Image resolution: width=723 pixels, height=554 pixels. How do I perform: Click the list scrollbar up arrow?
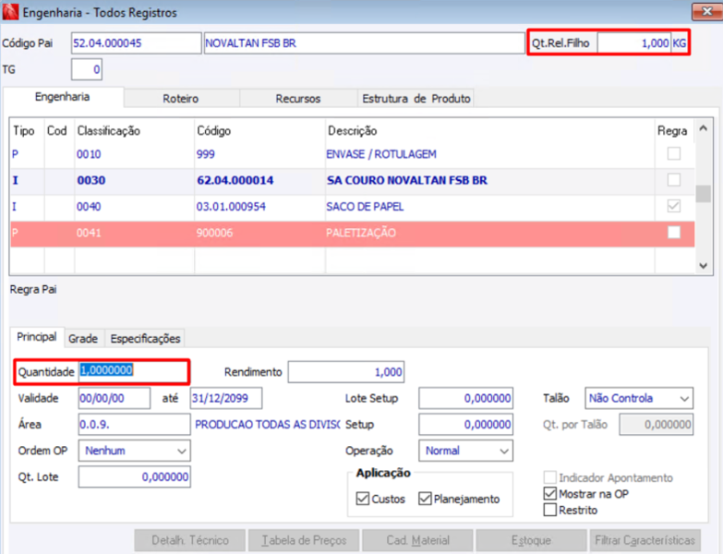coord(704,128)
